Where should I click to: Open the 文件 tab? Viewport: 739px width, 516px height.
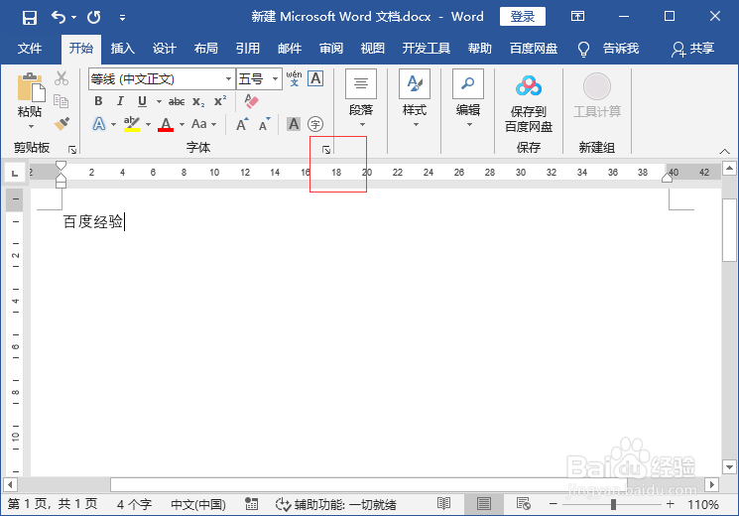coord(30,48)
